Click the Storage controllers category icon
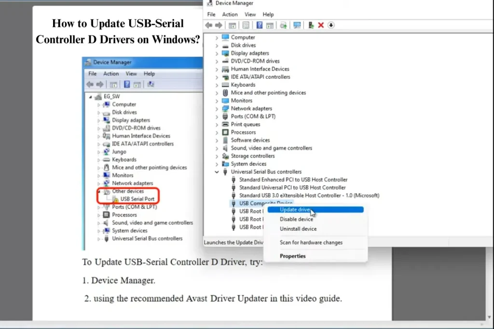494x329 pixels. [x=225, y=156]
